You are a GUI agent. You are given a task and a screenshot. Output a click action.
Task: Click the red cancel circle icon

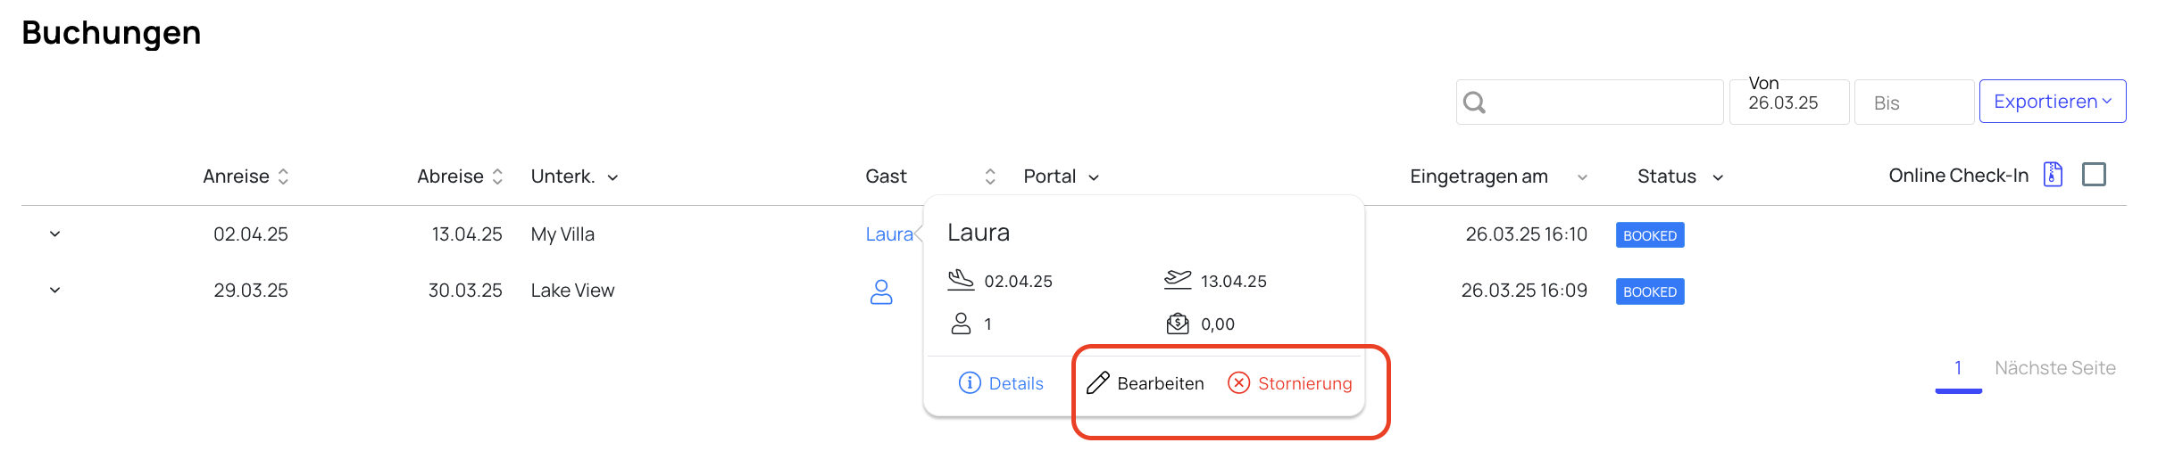pos(1238,382)
